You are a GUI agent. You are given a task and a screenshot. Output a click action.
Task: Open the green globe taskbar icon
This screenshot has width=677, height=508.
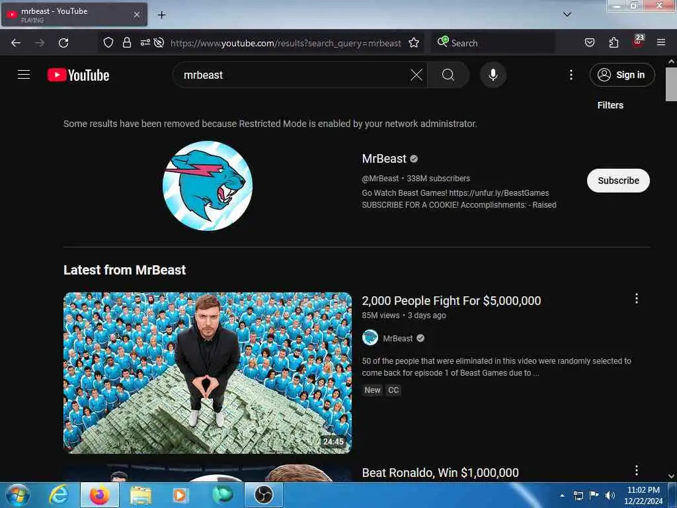[x=223, y=495]
